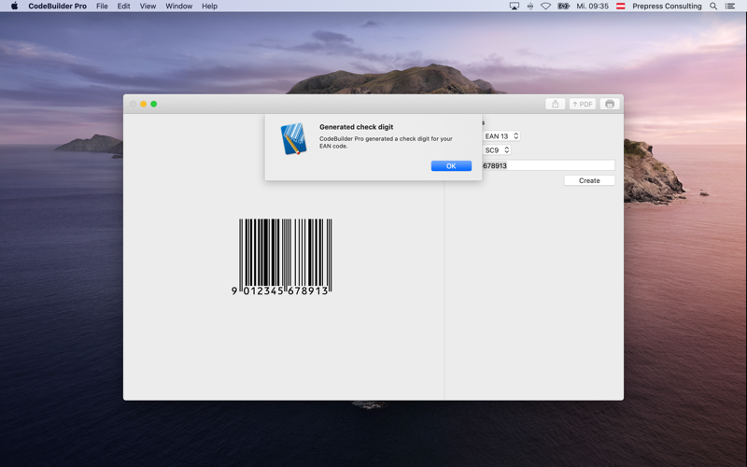Click the Wi-Fi icon in menu bar
Image resolution: width=747 pixels, height=467 pixels.
546,7
